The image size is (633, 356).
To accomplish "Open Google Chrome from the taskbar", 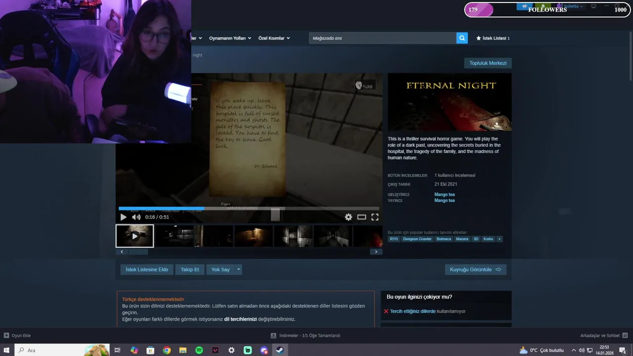I will pyautogui.click(x=167, y=350).
